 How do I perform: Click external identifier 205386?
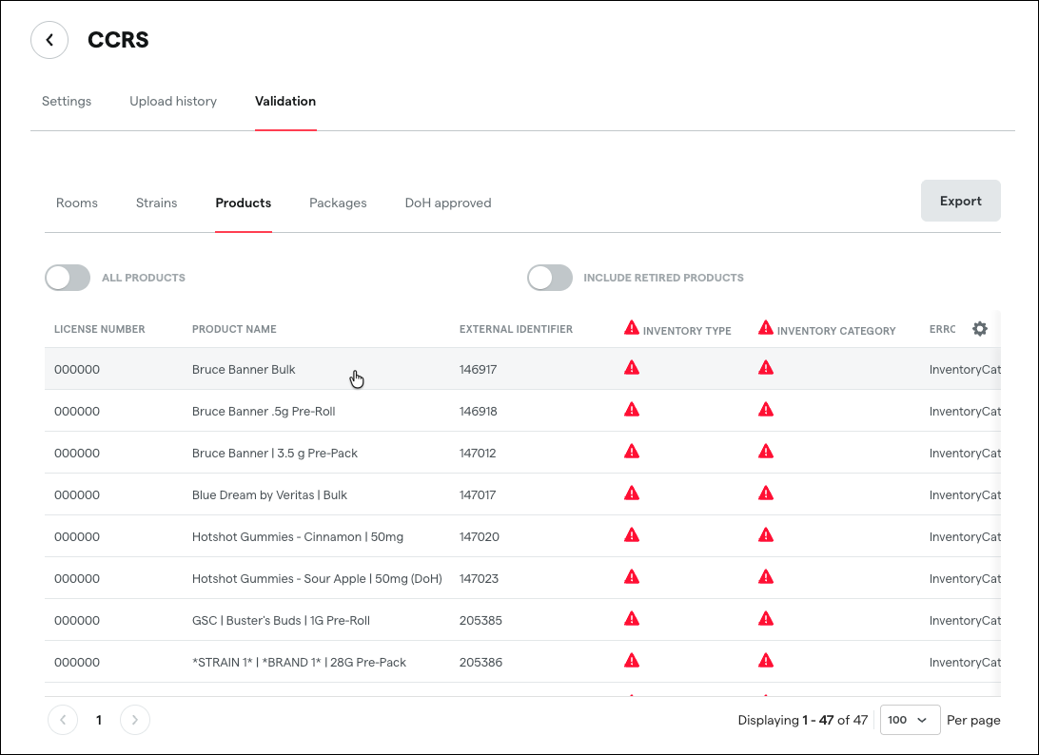[x=480, y=662]
